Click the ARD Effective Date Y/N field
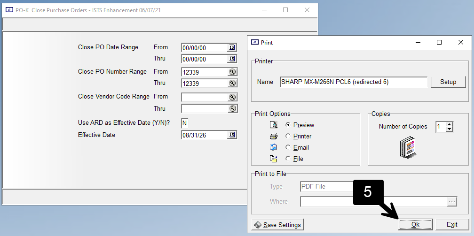The width and height of the screenshot is (474, 236). pos(185,123)
